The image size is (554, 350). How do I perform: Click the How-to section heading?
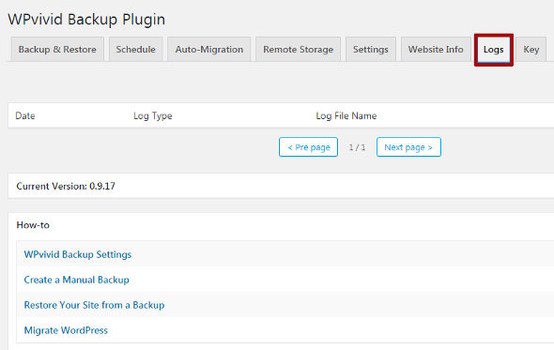pyautogui.click(x=33, y=225)
